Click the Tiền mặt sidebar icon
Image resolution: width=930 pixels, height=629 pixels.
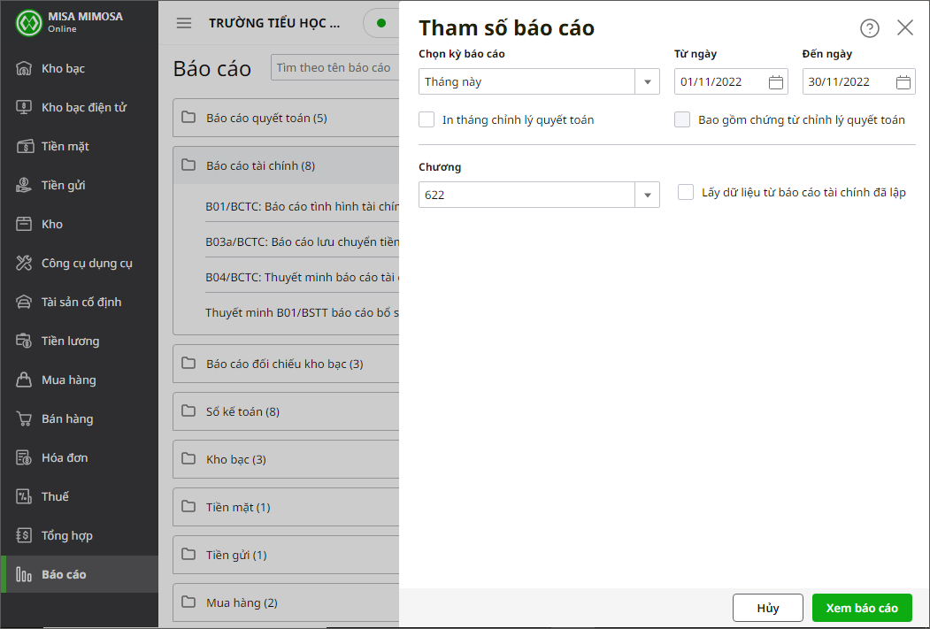25,146
